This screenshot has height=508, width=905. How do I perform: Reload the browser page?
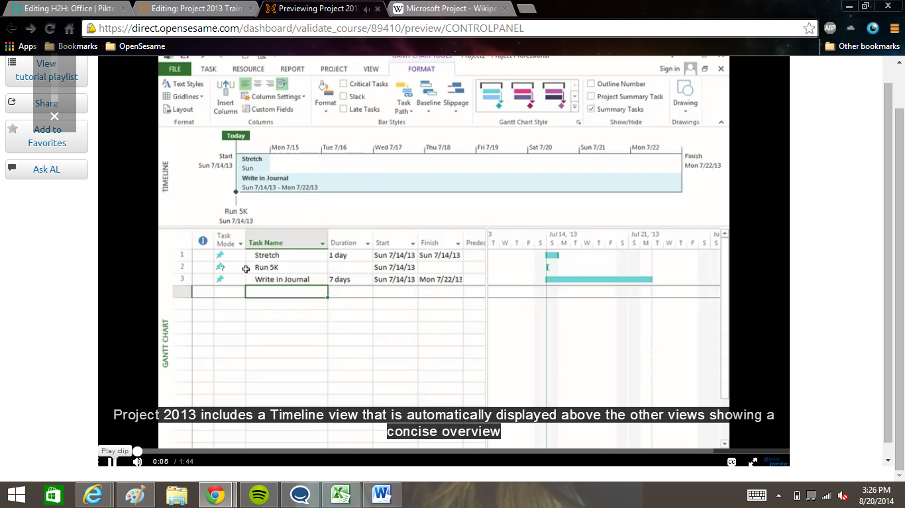click(x=50, y=28)
